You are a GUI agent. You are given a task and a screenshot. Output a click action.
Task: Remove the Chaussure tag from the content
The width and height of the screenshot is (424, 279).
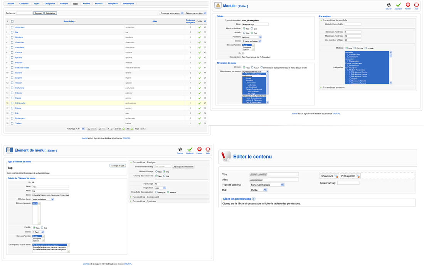[336, 176]
